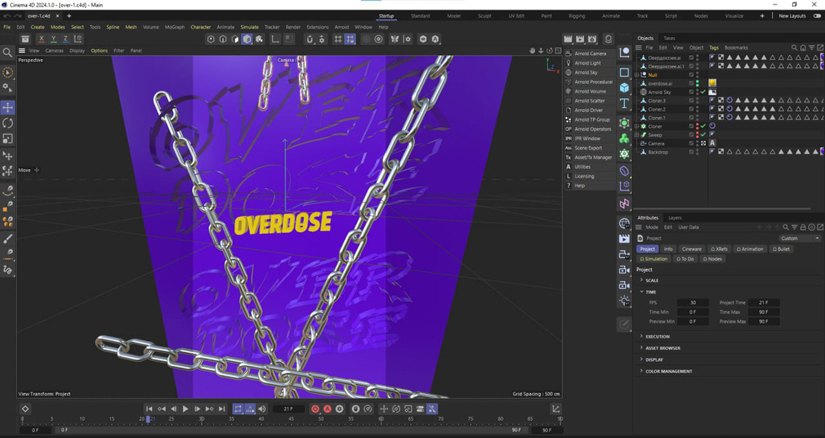Open the Cineware attribute tab button
This screenshot has width=825, height=438.
click(x=691, y=249)
